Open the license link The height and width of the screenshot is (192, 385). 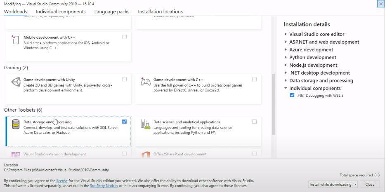point(62,181)
